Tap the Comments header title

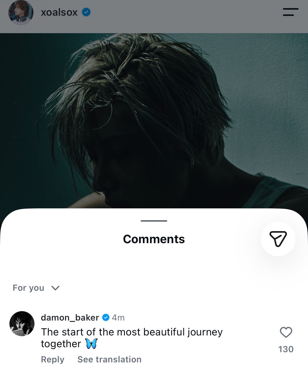pyautogui.click(x=154, y=239)
